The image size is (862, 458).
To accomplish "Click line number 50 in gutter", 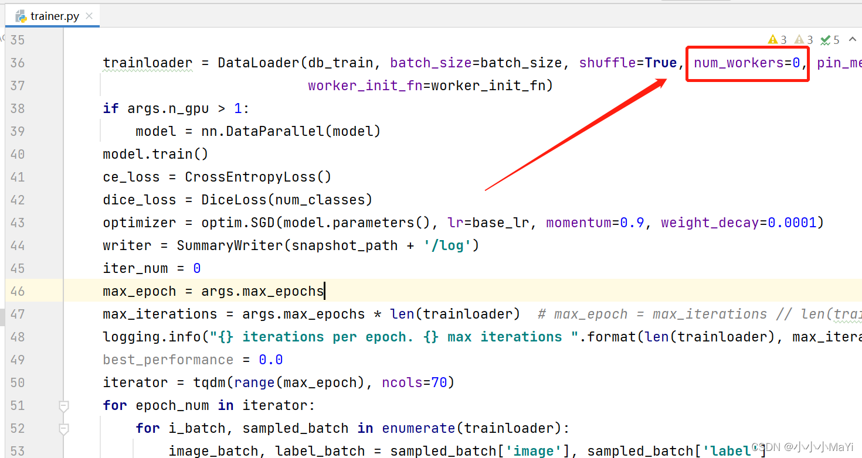I will click(x=18, y=382).
